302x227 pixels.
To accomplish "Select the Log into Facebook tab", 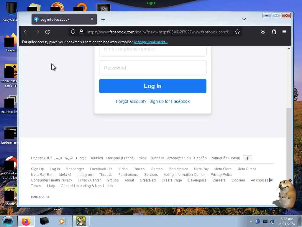I will (64, 19).
